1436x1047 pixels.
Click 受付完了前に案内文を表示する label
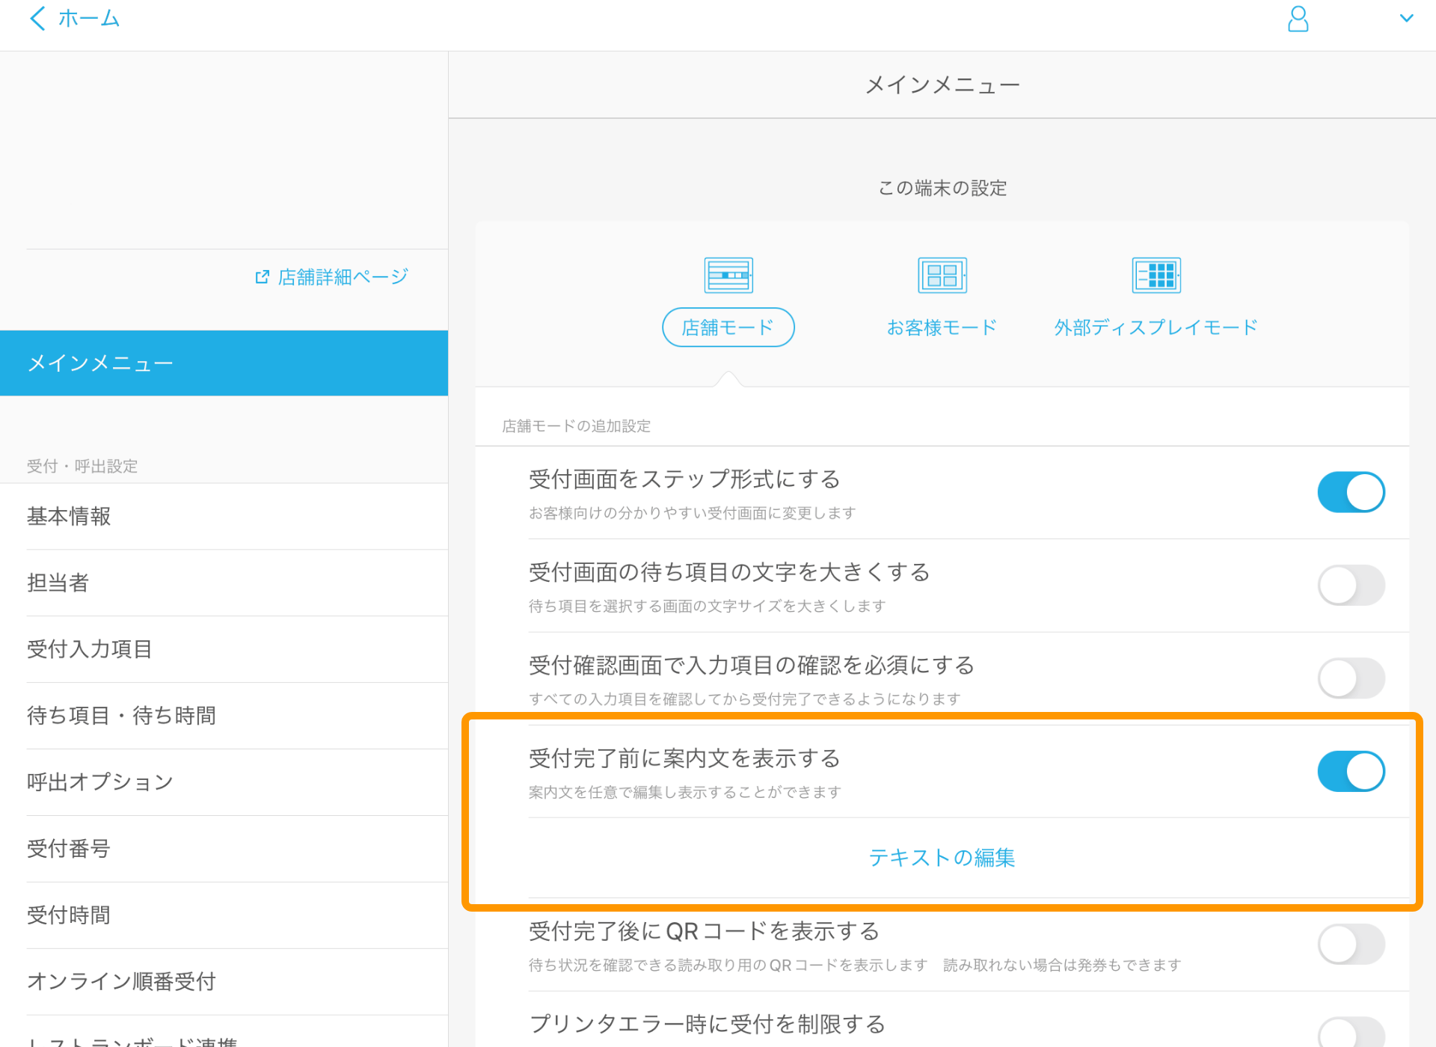coord(684,758)
